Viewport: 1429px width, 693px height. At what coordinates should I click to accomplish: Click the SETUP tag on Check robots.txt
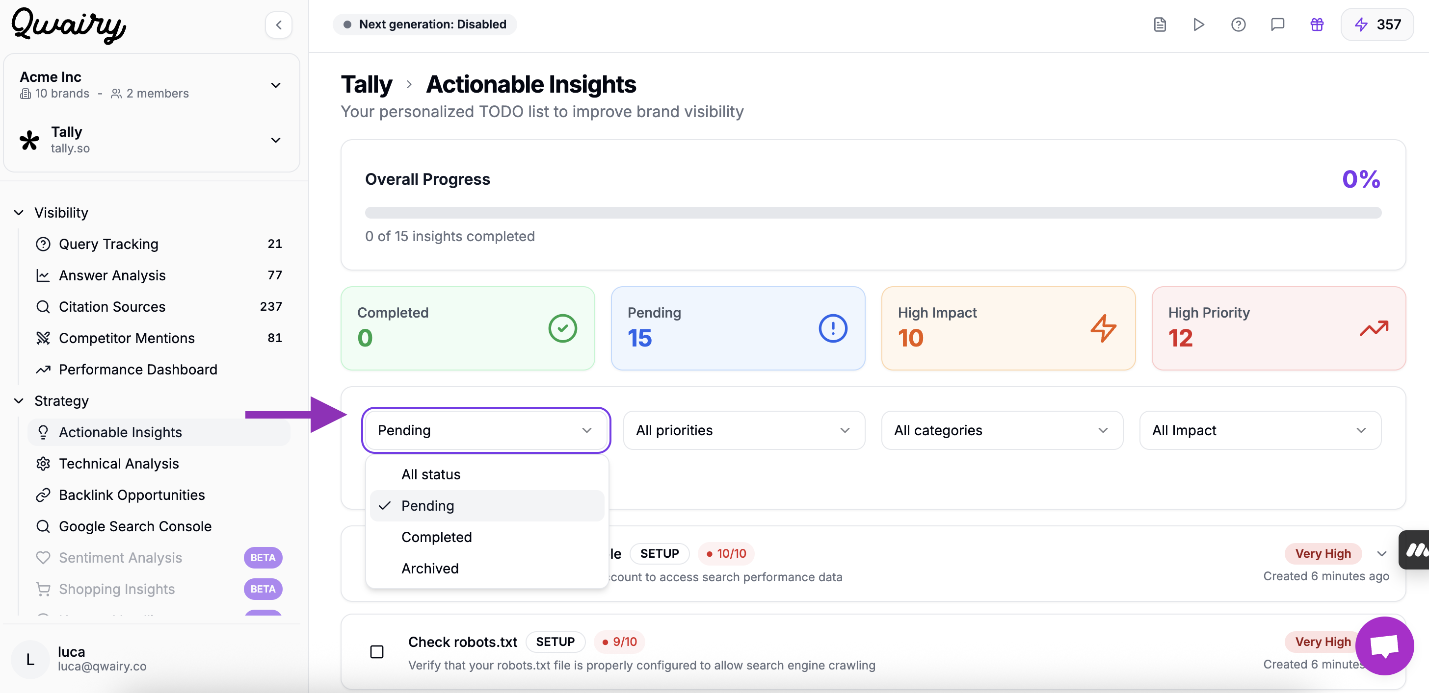coord(555,642)
